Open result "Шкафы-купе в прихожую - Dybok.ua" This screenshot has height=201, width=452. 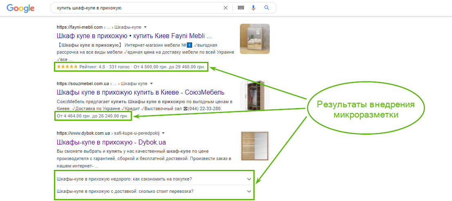pos(111,142)
